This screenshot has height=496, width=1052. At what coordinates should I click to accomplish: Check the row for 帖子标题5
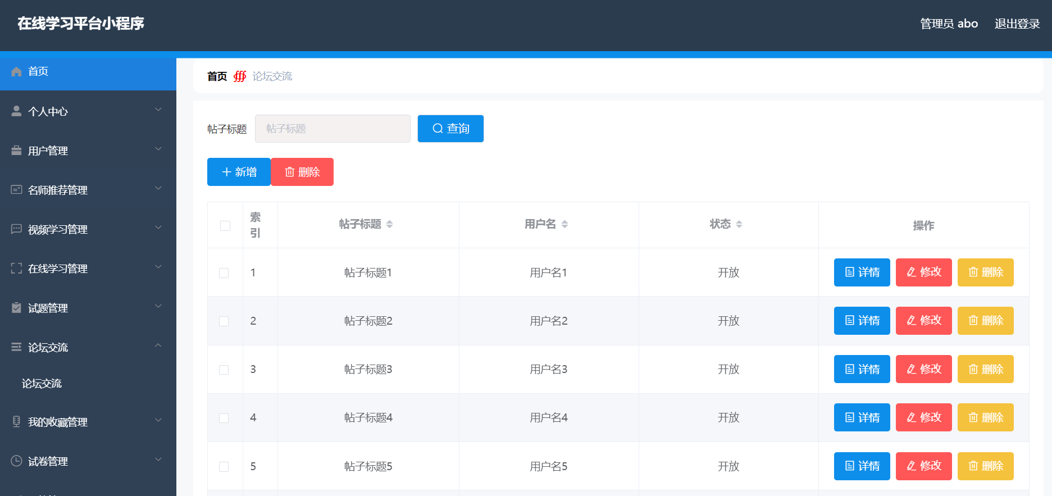[x=224, y=467]
